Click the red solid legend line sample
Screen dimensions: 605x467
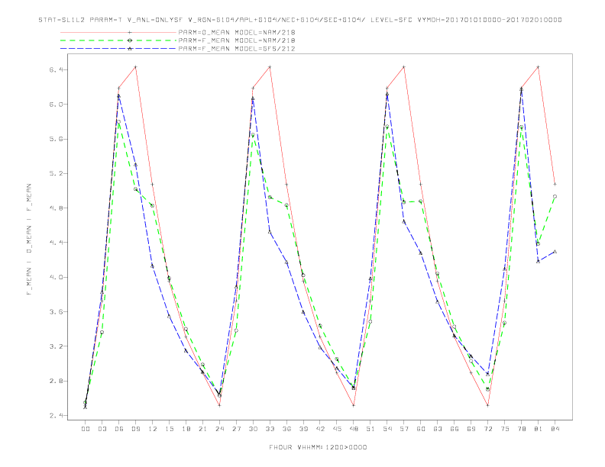tap(118, 32)
